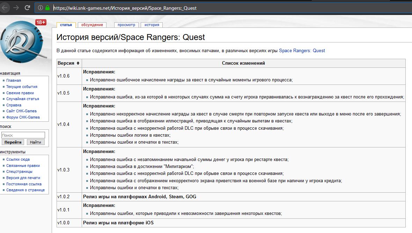Click text Релиз игры на платформах Android, Steam, GOG
The height and width of the screenshot is (233, 412).
point(140,197)
